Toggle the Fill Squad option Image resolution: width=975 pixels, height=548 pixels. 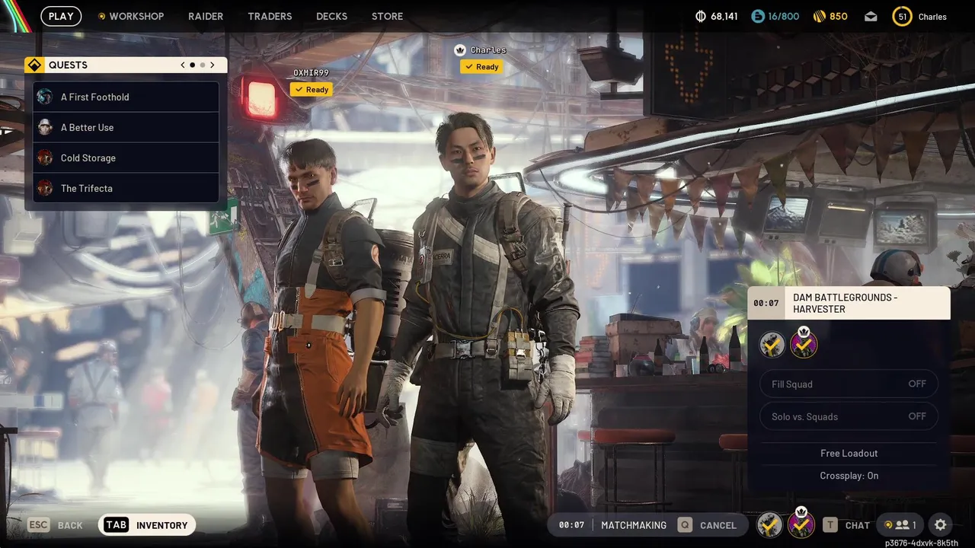click(849, 384)
